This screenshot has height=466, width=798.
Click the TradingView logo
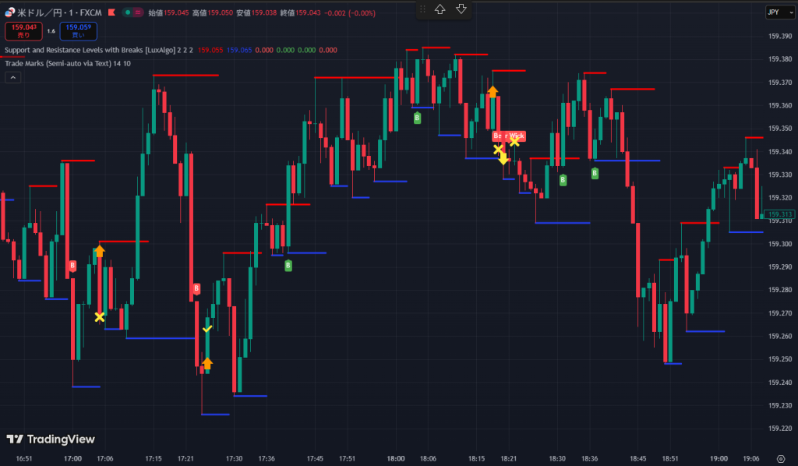[x=51, y=440]
